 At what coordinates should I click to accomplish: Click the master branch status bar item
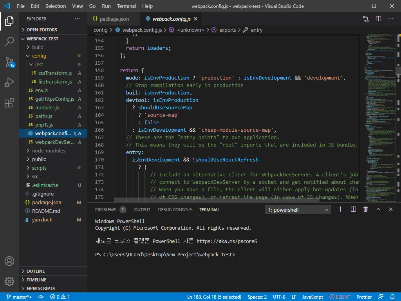(19, 297)
